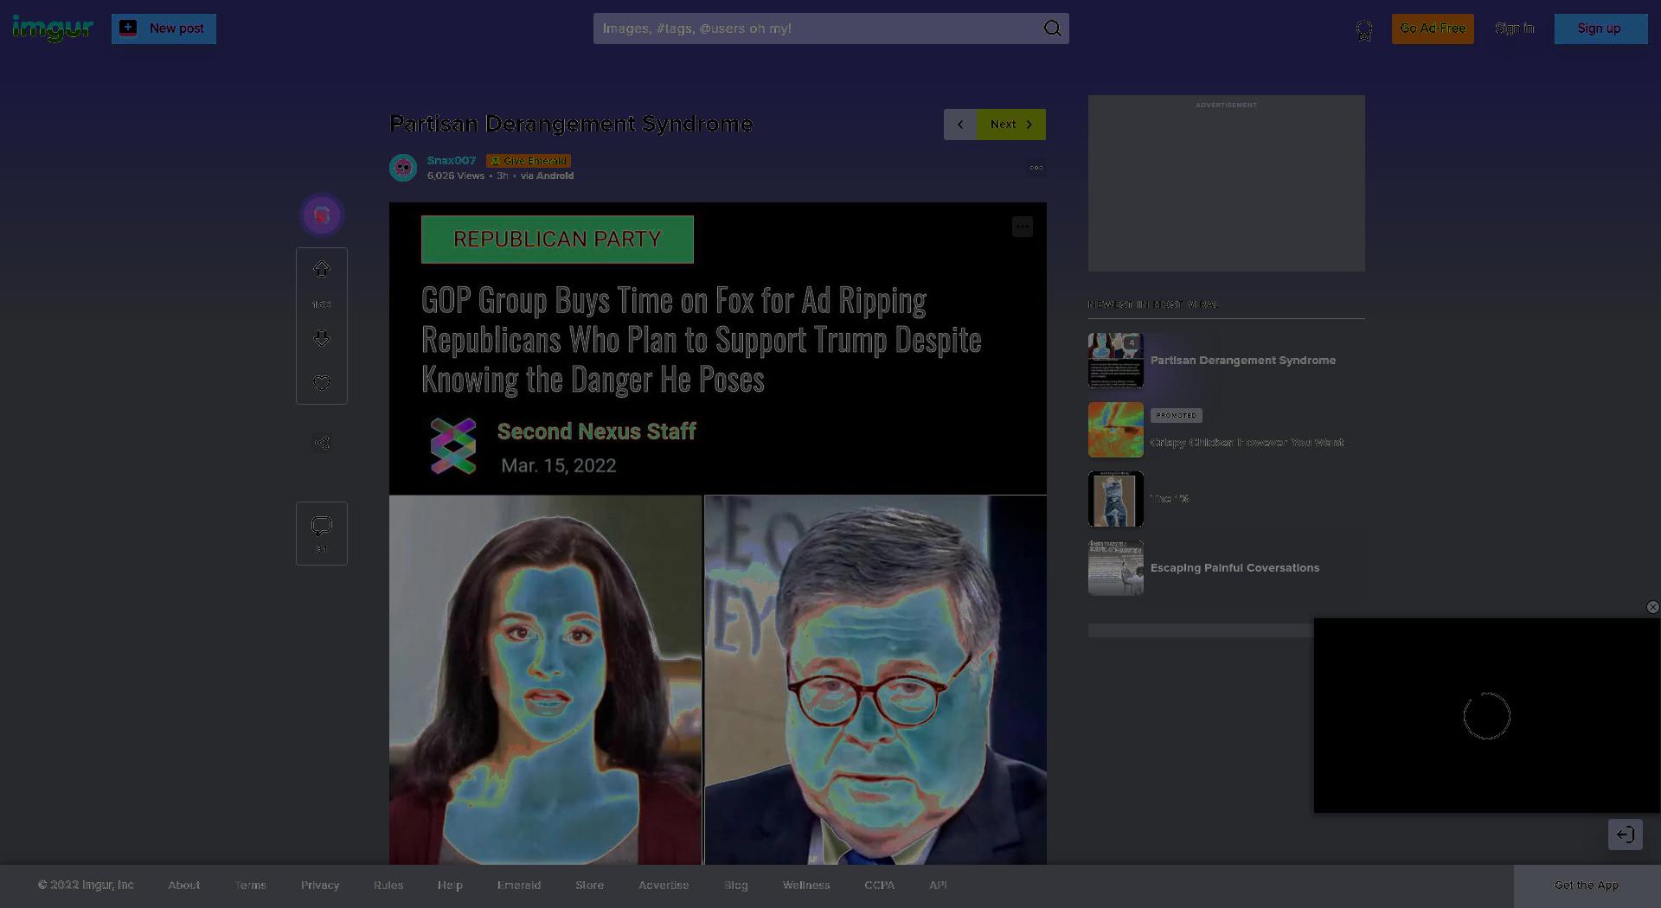Upvote the post

pos(322,270)
